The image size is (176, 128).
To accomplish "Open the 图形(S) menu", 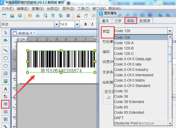I will pos(68,9).
